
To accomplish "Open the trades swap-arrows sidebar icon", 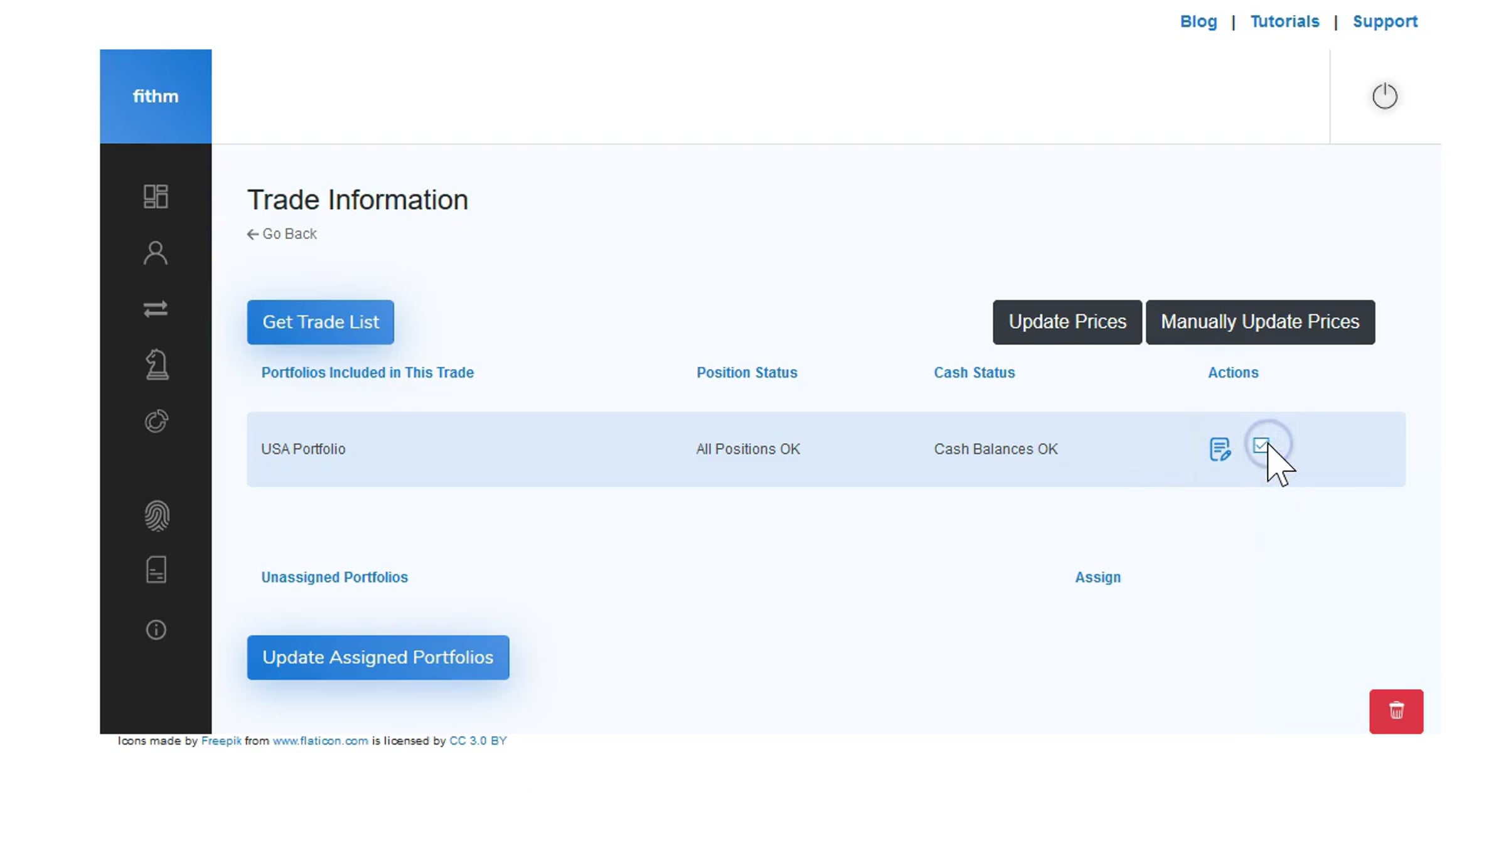I will tap(156, 309).
